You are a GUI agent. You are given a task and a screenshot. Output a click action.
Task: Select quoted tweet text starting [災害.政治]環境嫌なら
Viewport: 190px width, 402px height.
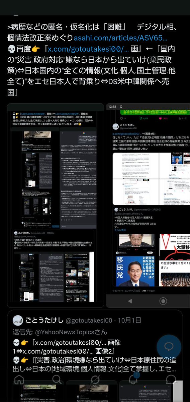[94, 365]
